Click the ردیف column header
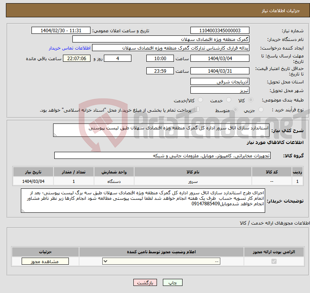This screenshot has height=293, width=310. (x=297, y=172)
